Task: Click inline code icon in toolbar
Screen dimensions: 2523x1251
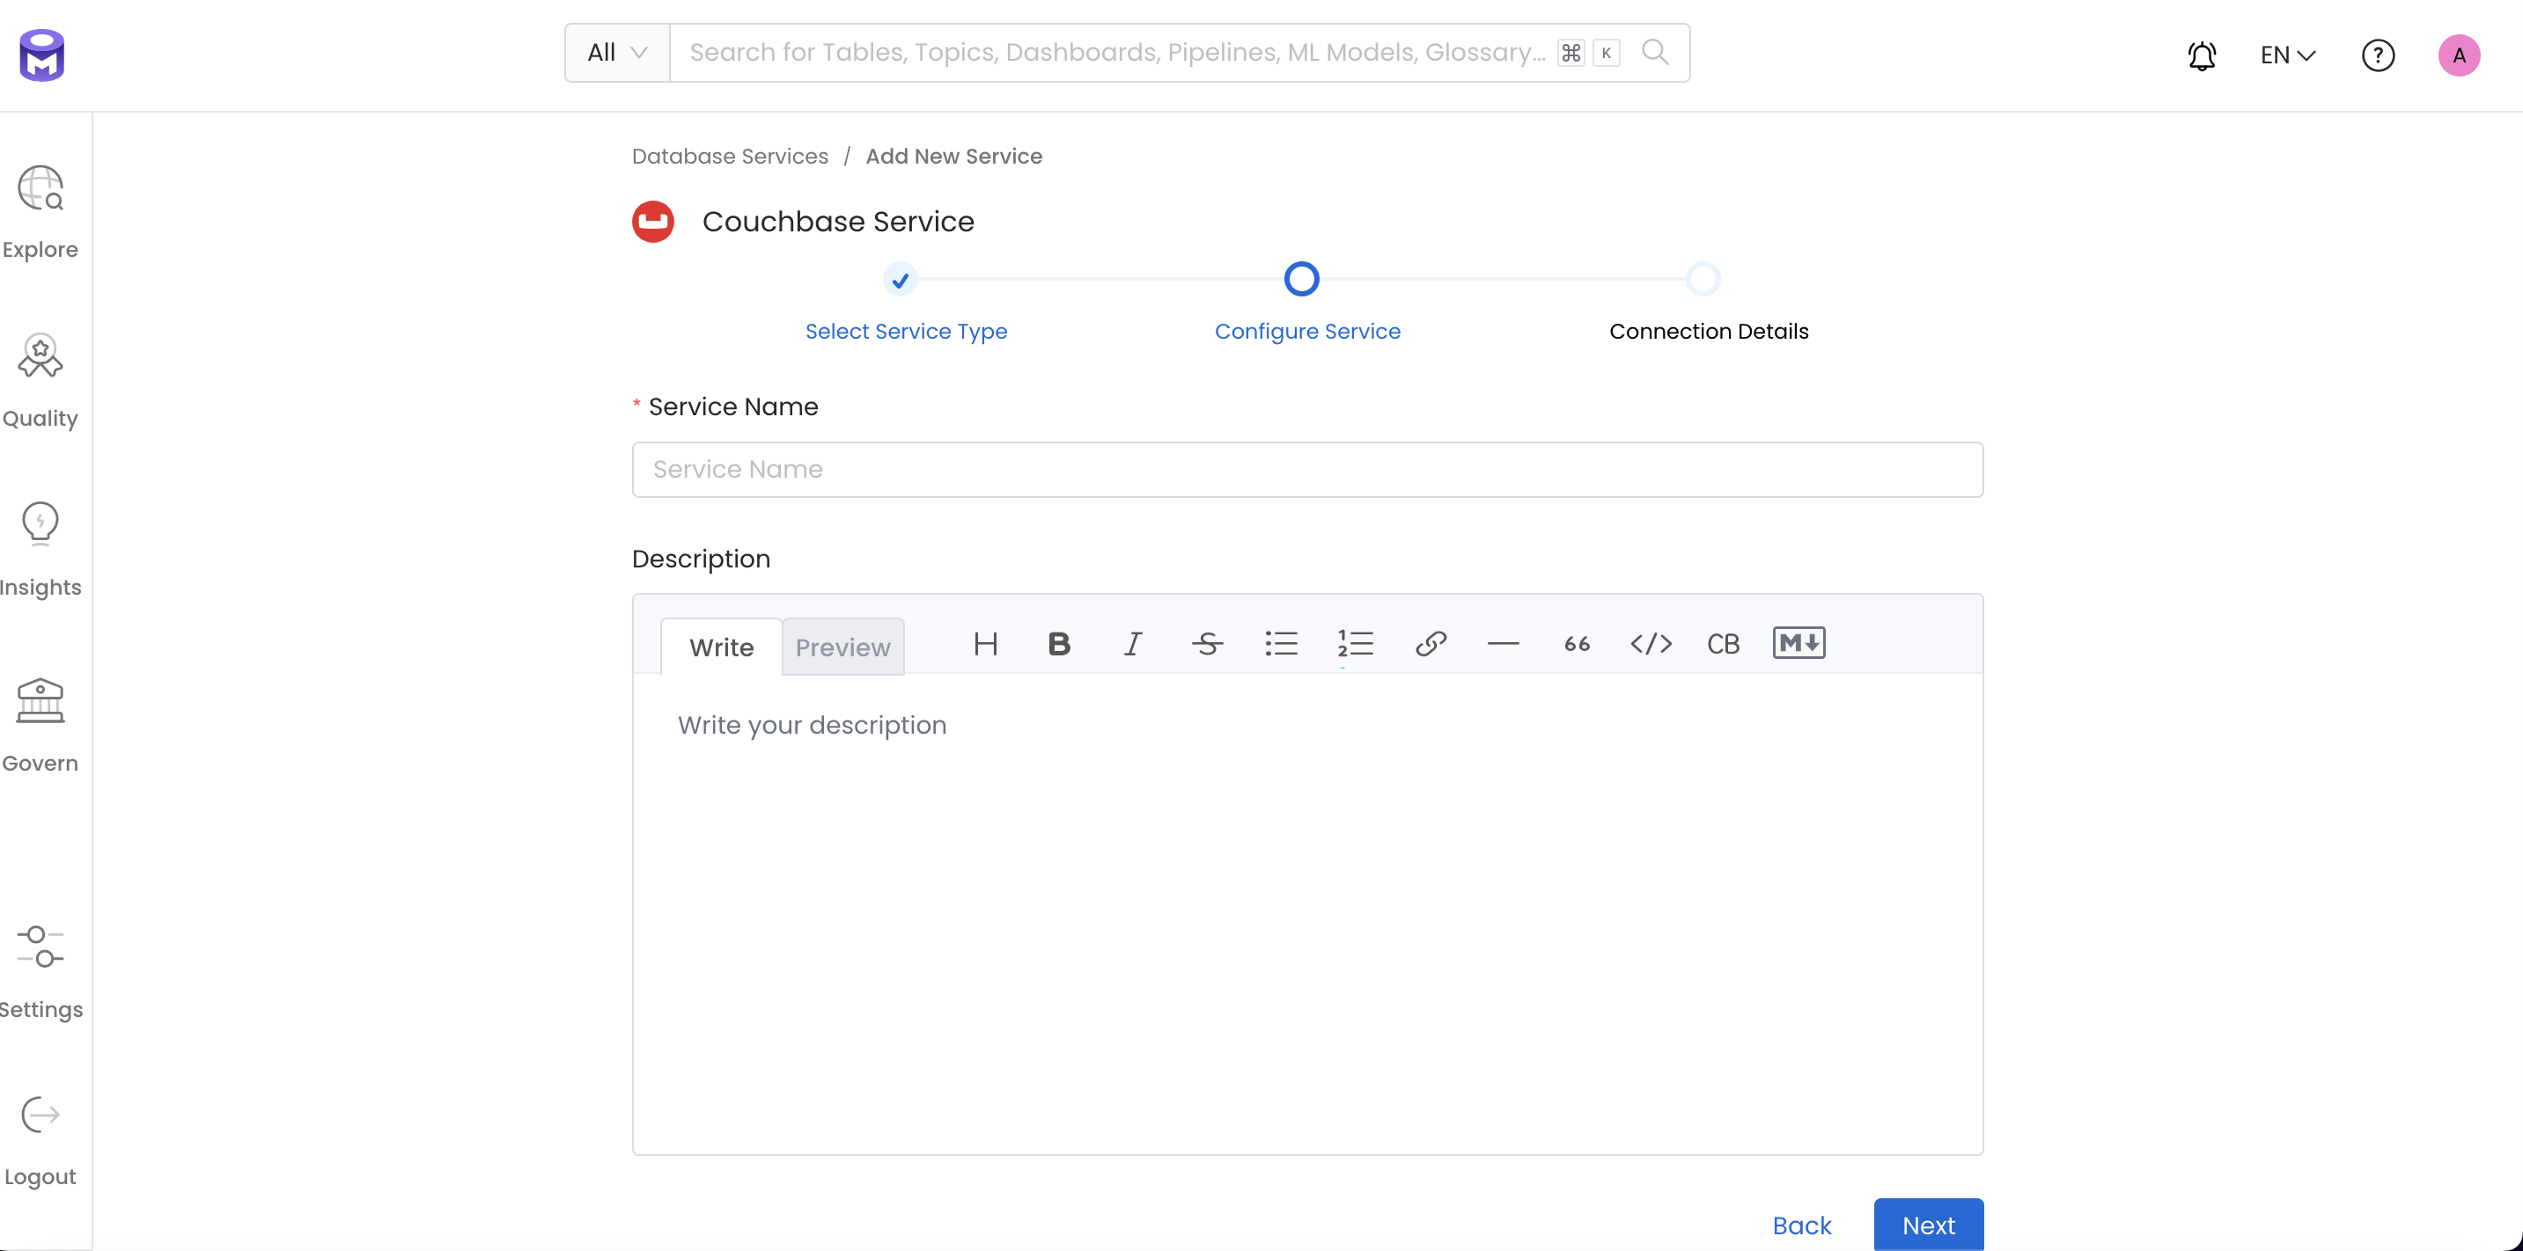Action: 1650,643
